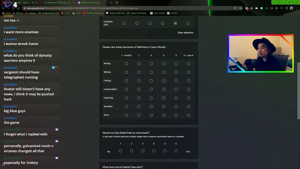Open the Apps bookmark shortcut

pyautogui.click(x=6, y=13)
